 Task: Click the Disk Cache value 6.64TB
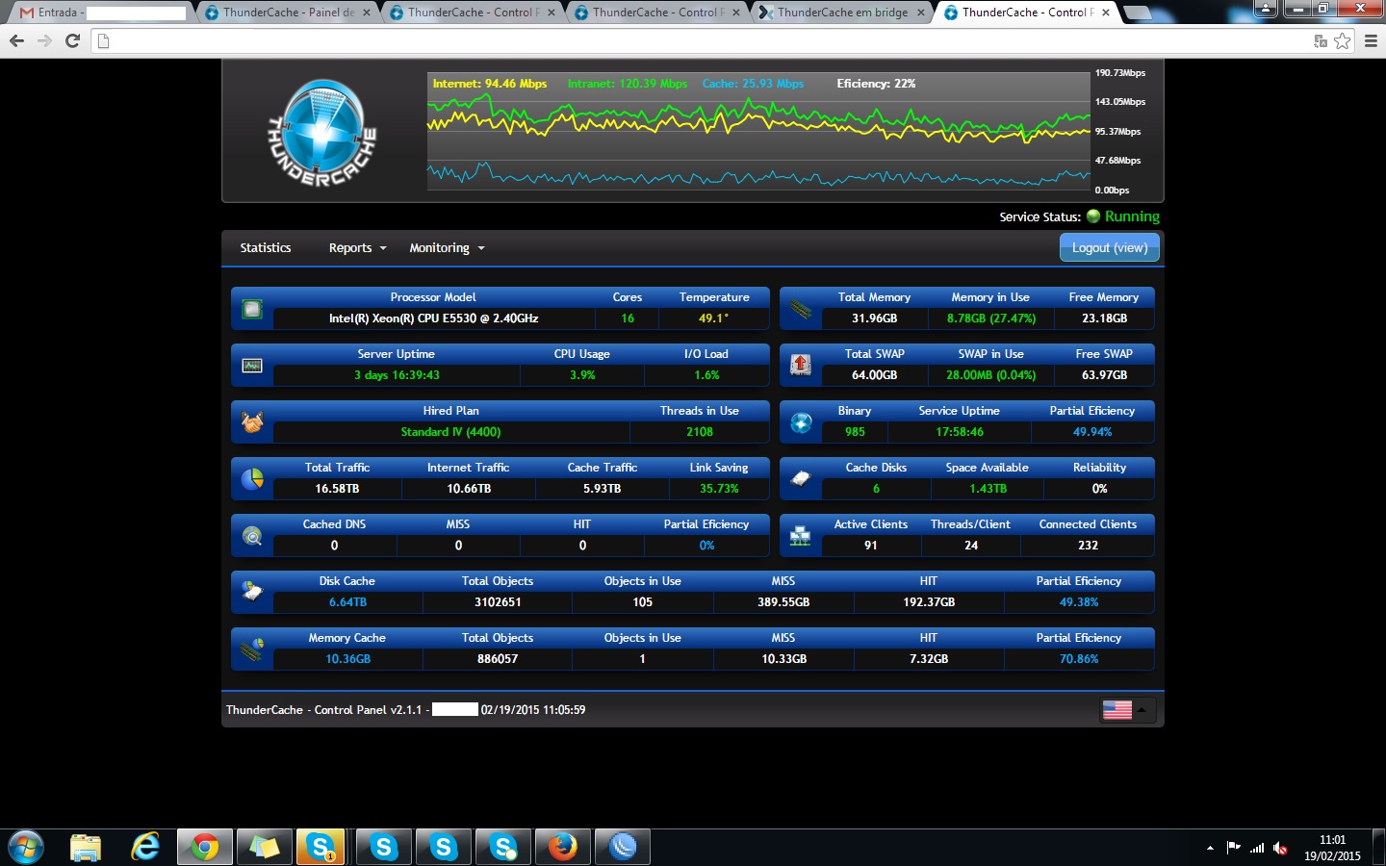coord(347,602)
